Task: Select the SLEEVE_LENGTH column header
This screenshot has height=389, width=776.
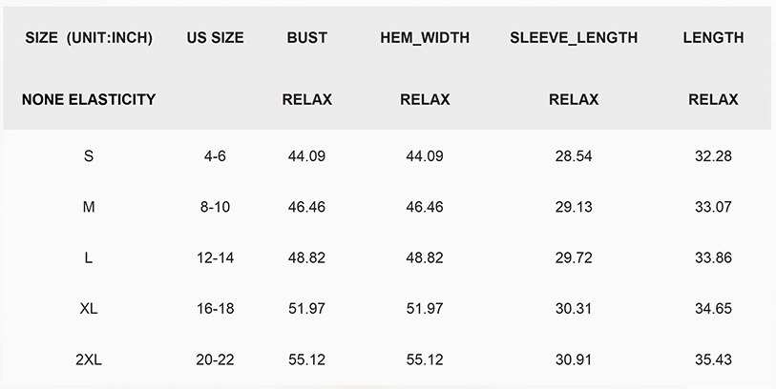Action: coord(574,38)
